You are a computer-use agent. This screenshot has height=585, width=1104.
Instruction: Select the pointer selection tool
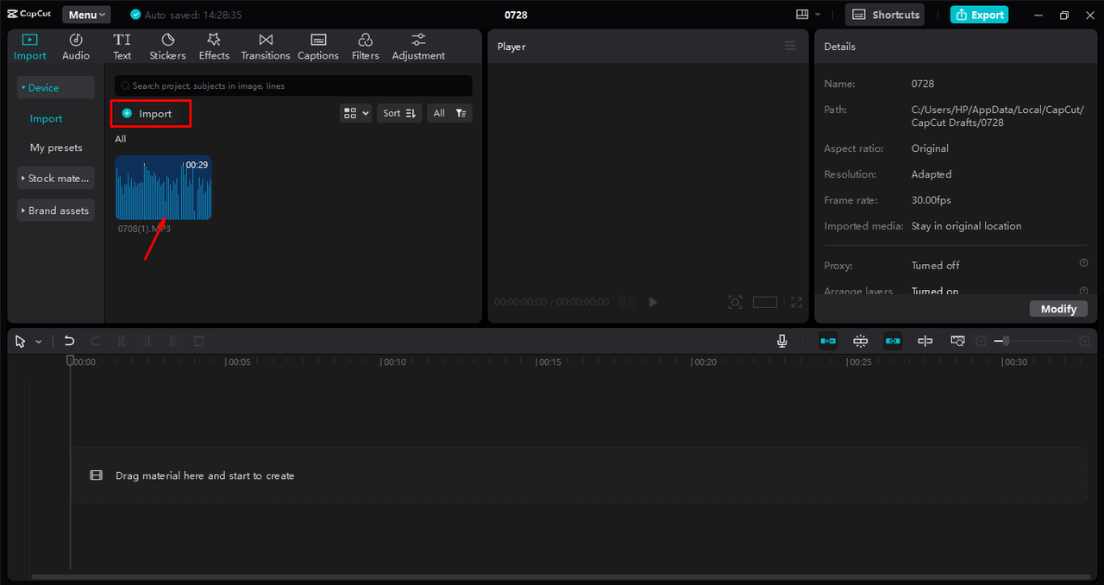(21, 341)
